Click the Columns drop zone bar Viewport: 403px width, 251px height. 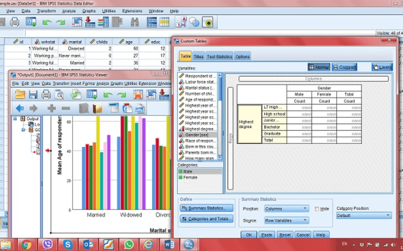click(x=314, y=78)
